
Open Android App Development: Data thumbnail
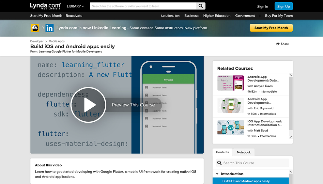click(231, 83)
